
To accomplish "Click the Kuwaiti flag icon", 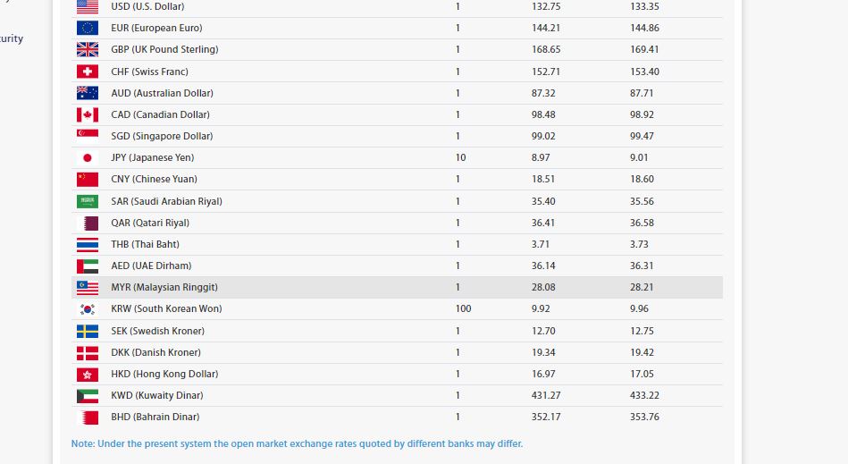I will (87, 395).
